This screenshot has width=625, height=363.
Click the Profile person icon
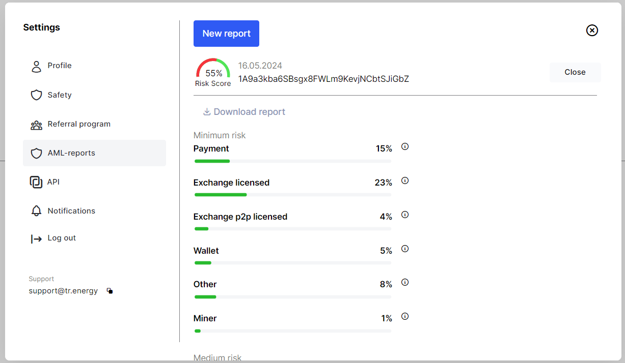[36, 66]
